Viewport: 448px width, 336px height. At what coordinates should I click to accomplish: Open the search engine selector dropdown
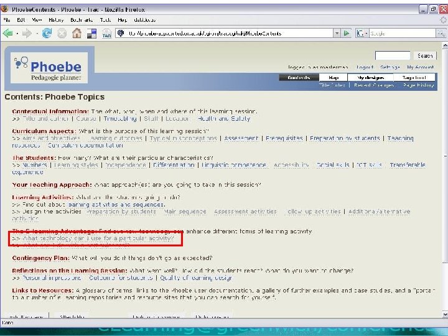point(366,34)
